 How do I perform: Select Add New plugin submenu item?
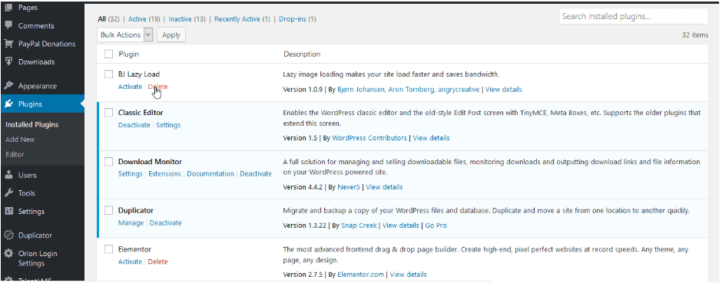20,140
